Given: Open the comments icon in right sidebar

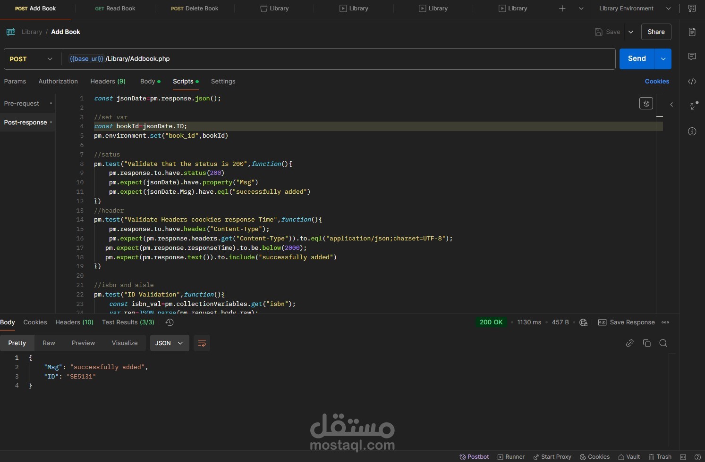Looking at the screenshot, I should [692, 57].
